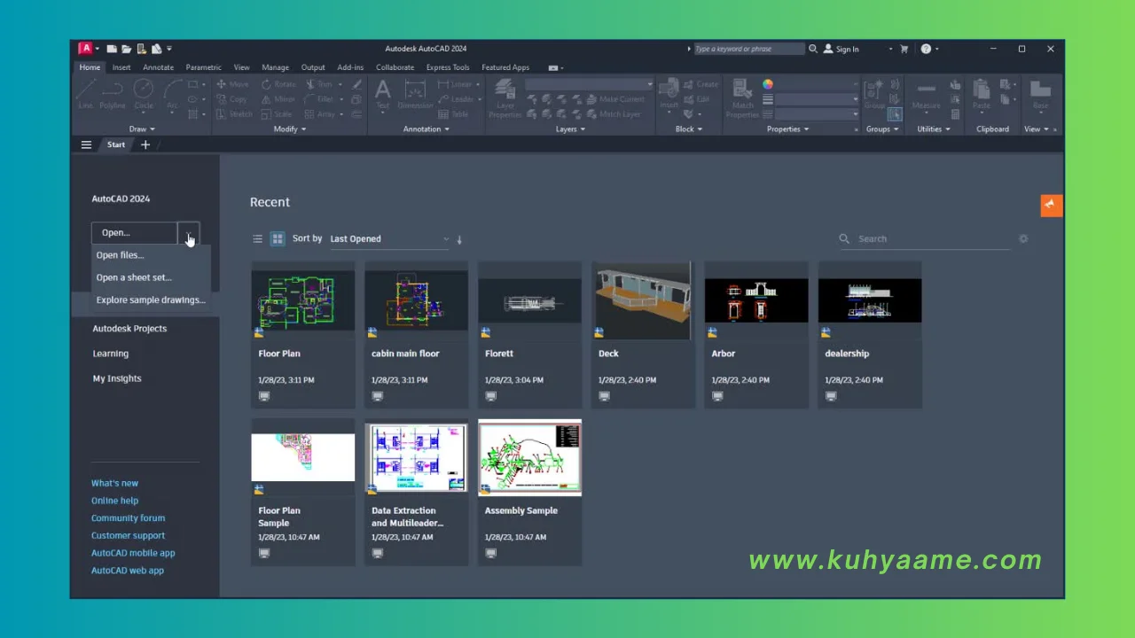Click the Group tool

pyautogui.click(x=875, y=94)
